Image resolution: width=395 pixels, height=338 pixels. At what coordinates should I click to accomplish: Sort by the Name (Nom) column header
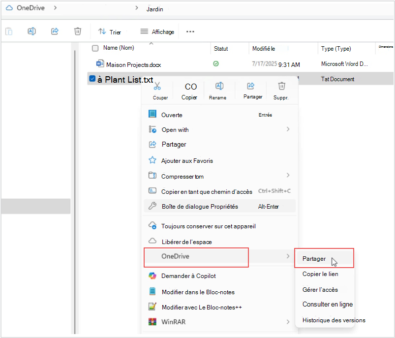pos(119,48)
